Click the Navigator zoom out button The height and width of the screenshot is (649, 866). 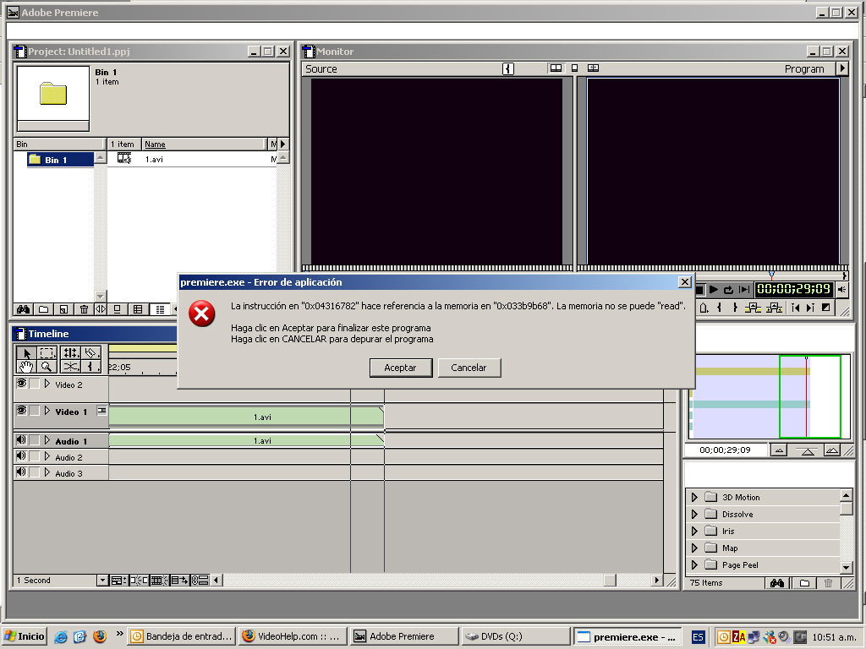(x=779, y=450)
